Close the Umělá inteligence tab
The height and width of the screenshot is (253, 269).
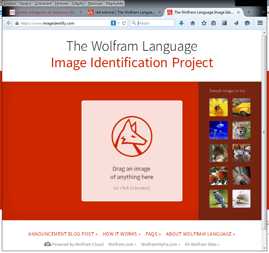[81, 12]
